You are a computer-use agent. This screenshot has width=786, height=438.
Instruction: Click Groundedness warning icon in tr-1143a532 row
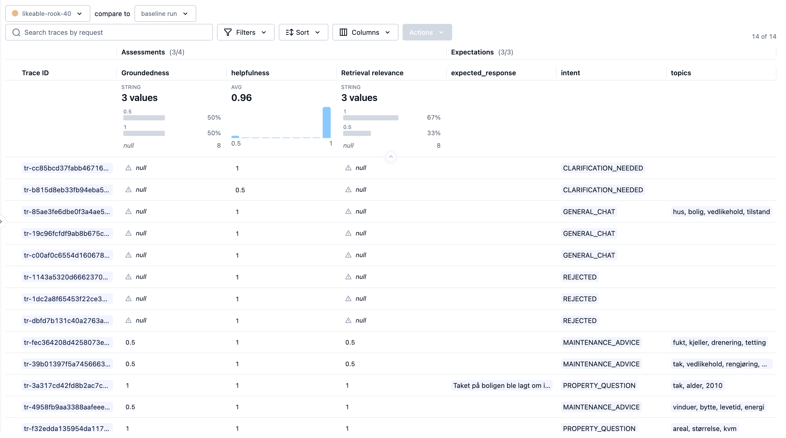point(128,277)
